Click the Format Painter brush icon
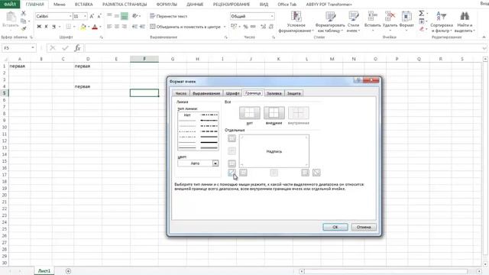Screen dimensions: 489x275 [x=24, y=28]
